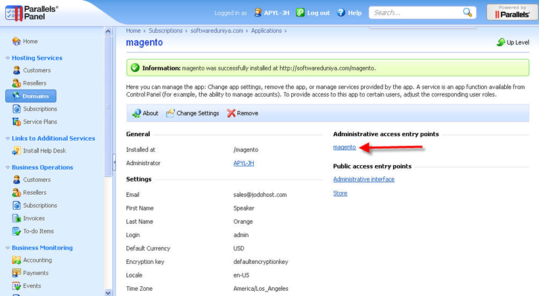Screen dimensions: 539x296
Task: Open the Administrative interface link
Action: coord(363,180)
